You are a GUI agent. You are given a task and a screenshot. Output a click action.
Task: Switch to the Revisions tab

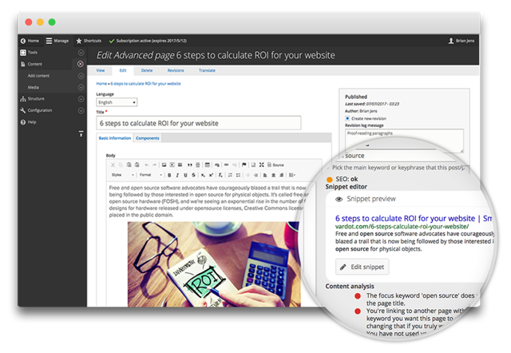(x=176, y=70)
